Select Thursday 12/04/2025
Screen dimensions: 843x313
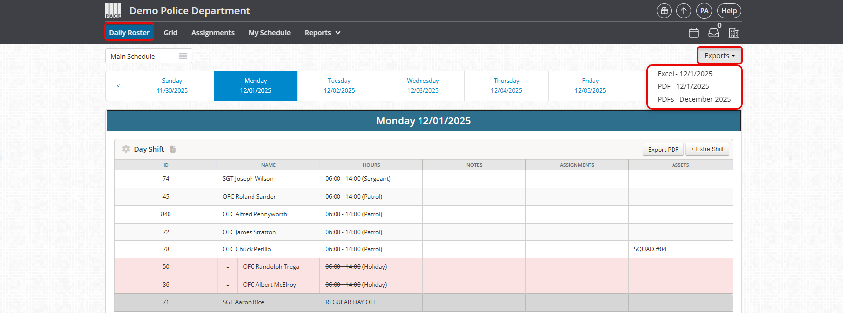click(x=506, y=86)
